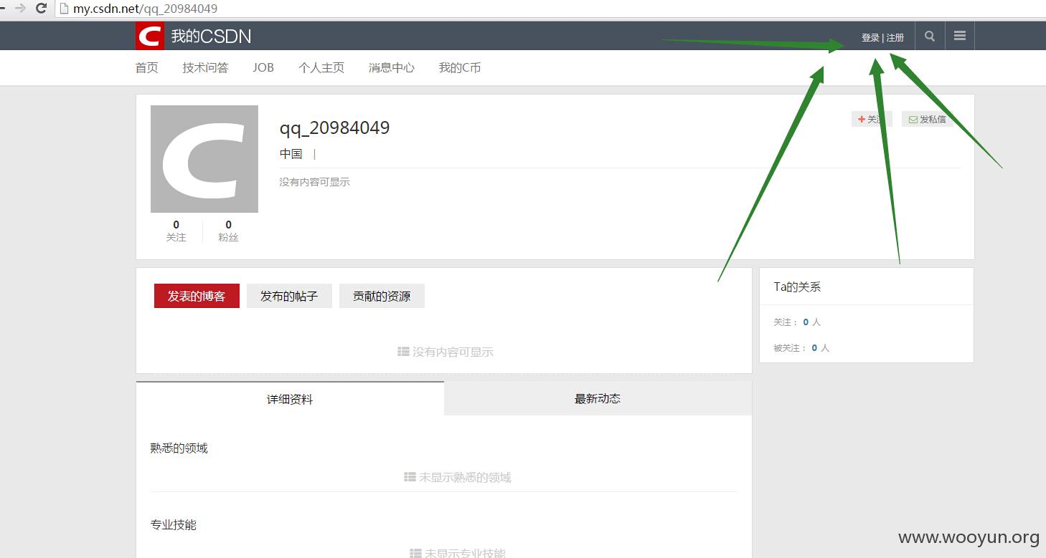Open 首页 in the navigation bar
The image size is (1046, 558).
click(147, 68)
